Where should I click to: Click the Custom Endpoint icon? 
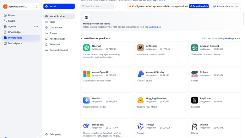point(46,50)
